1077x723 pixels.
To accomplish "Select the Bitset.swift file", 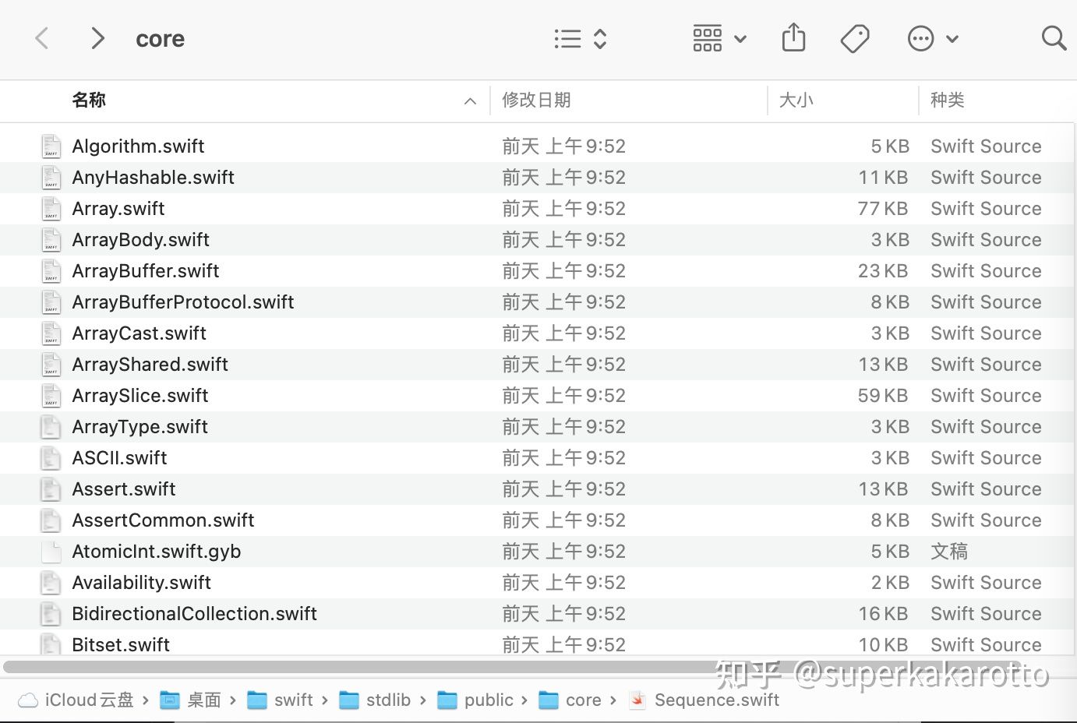I will pos(121,644).
